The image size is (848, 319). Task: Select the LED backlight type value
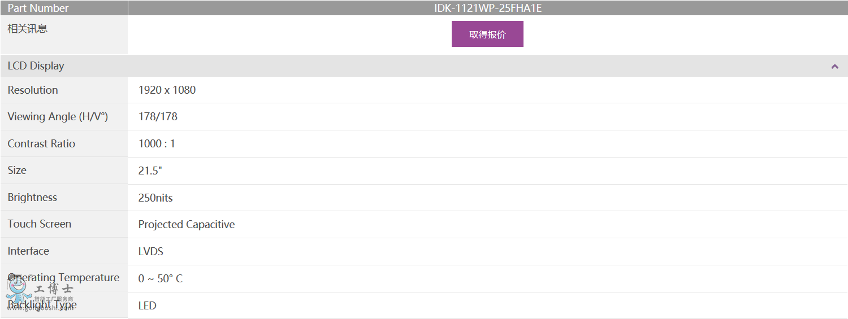point(148,306)
